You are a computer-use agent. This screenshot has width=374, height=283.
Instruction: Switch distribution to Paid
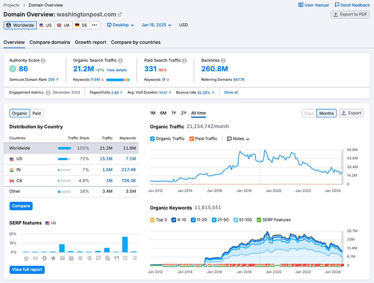(37, 113)
